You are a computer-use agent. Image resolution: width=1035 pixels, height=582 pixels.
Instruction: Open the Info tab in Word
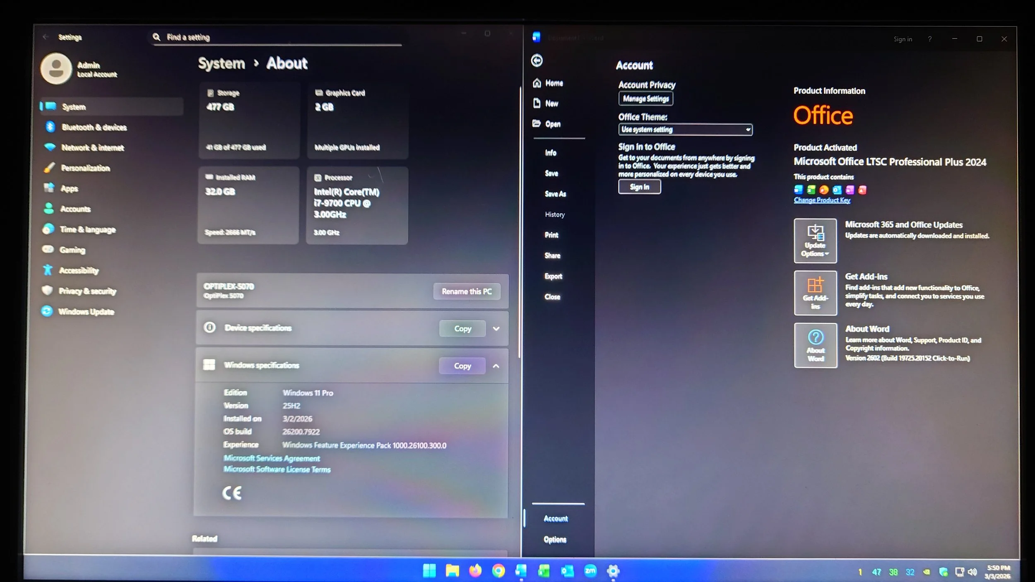click(551, 153)
